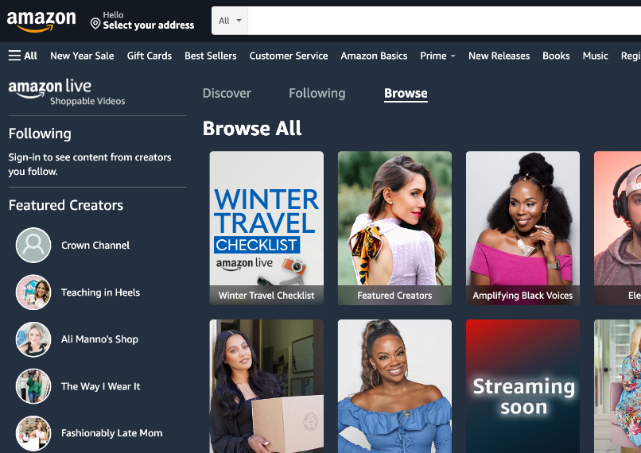641x453 pixels.
Task: Click Select your address
Action: click(x=149, y=25)
